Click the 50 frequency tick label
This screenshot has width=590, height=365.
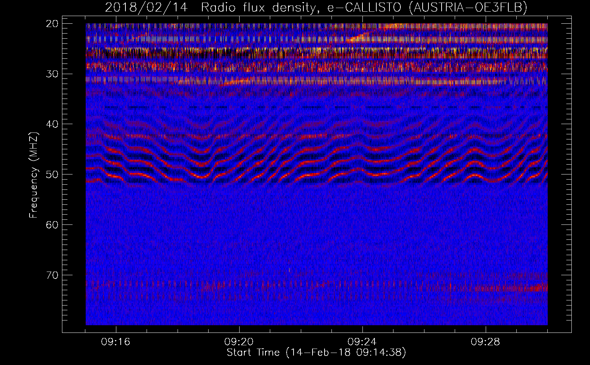coord(53,174)
